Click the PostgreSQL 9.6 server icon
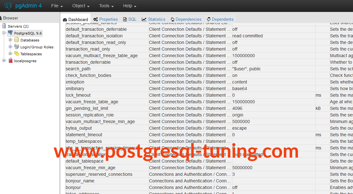Viewport: 353px width, 194px height. (11, 33)
